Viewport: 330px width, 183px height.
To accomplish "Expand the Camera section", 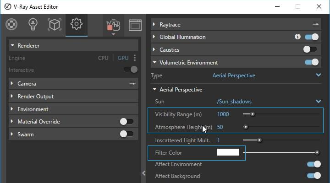I will [x=27, y=84].
